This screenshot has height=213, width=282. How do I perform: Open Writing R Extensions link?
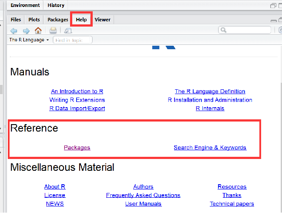(x=77, y=100)
